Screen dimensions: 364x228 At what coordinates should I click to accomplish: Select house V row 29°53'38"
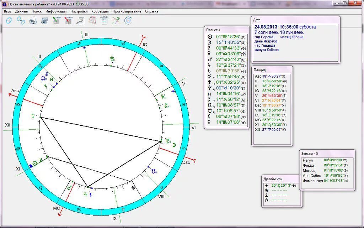click(x=272, y=95)
